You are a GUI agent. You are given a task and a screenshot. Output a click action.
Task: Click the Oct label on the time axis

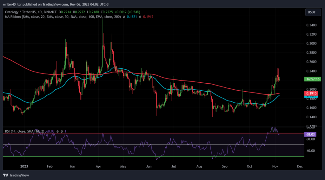249,166
